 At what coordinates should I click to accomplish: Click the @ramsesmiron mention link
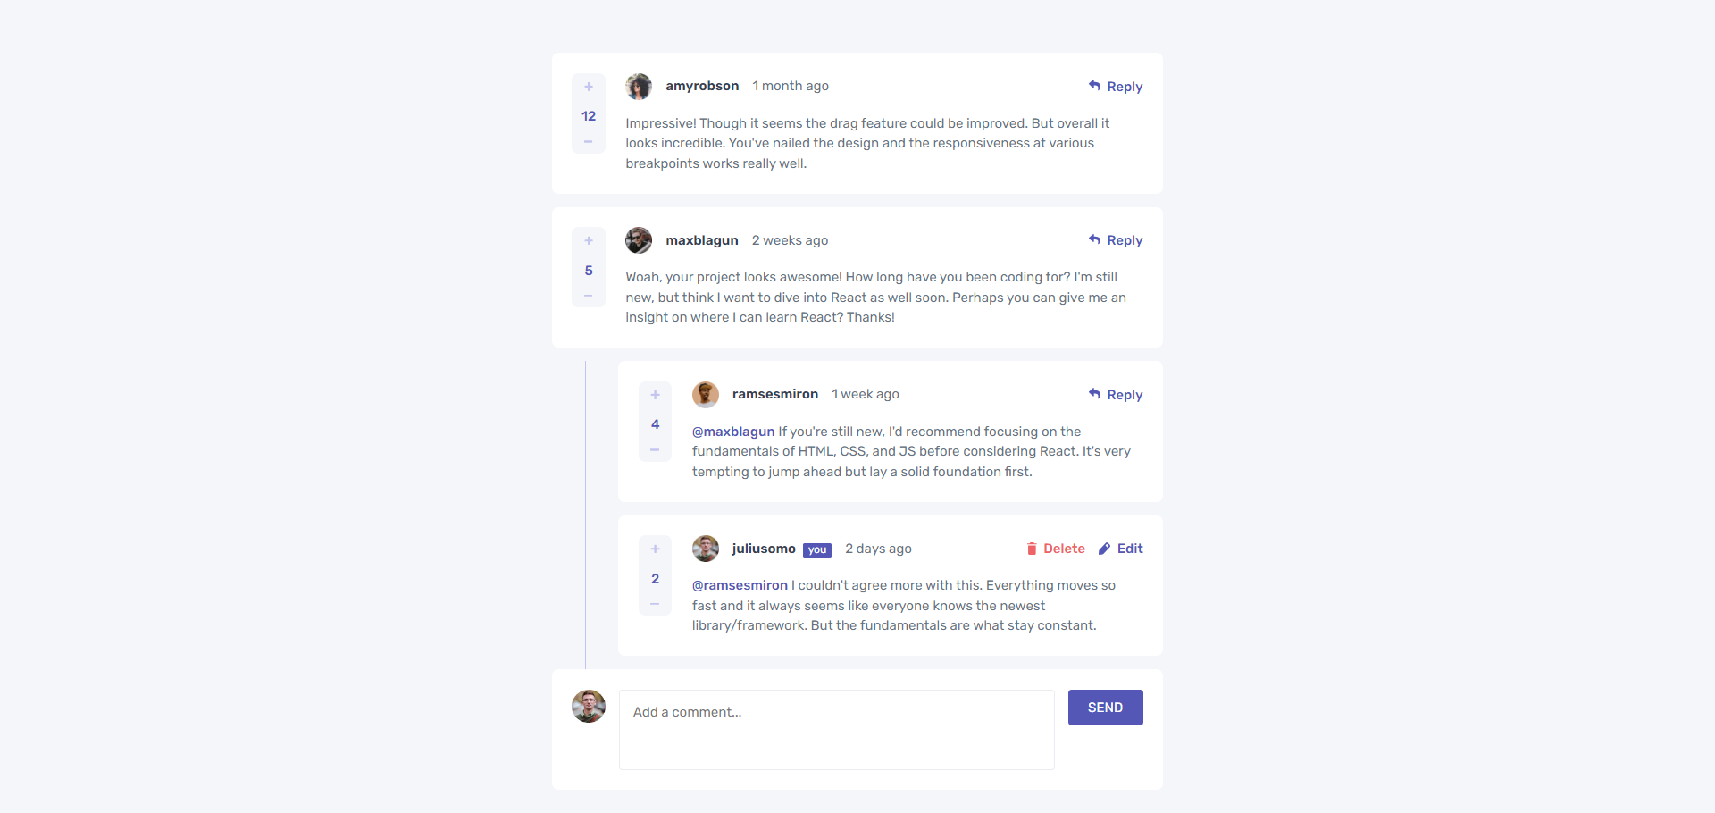(740, 585)
